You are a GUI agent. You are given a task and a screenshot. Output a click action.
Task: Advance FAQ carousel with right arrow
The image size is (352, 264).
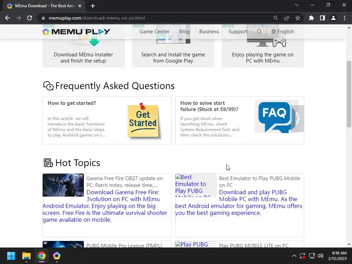297,119
